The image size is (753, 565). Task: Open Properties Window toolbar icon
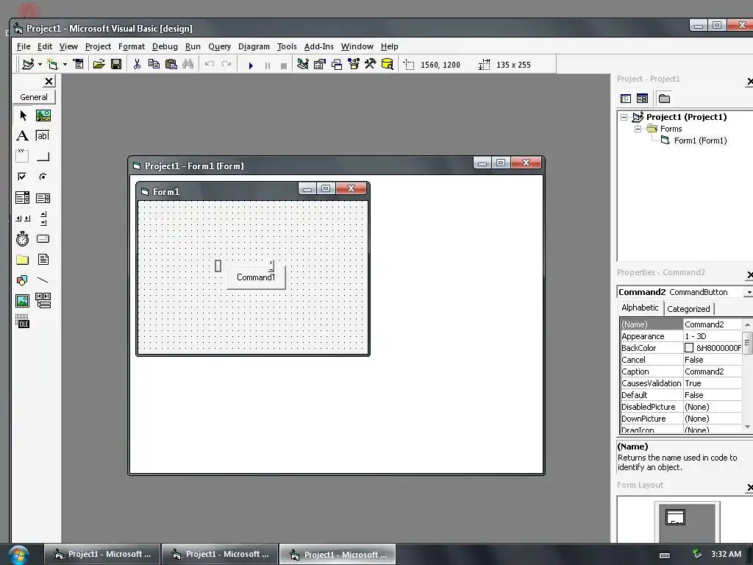point(319,64)
